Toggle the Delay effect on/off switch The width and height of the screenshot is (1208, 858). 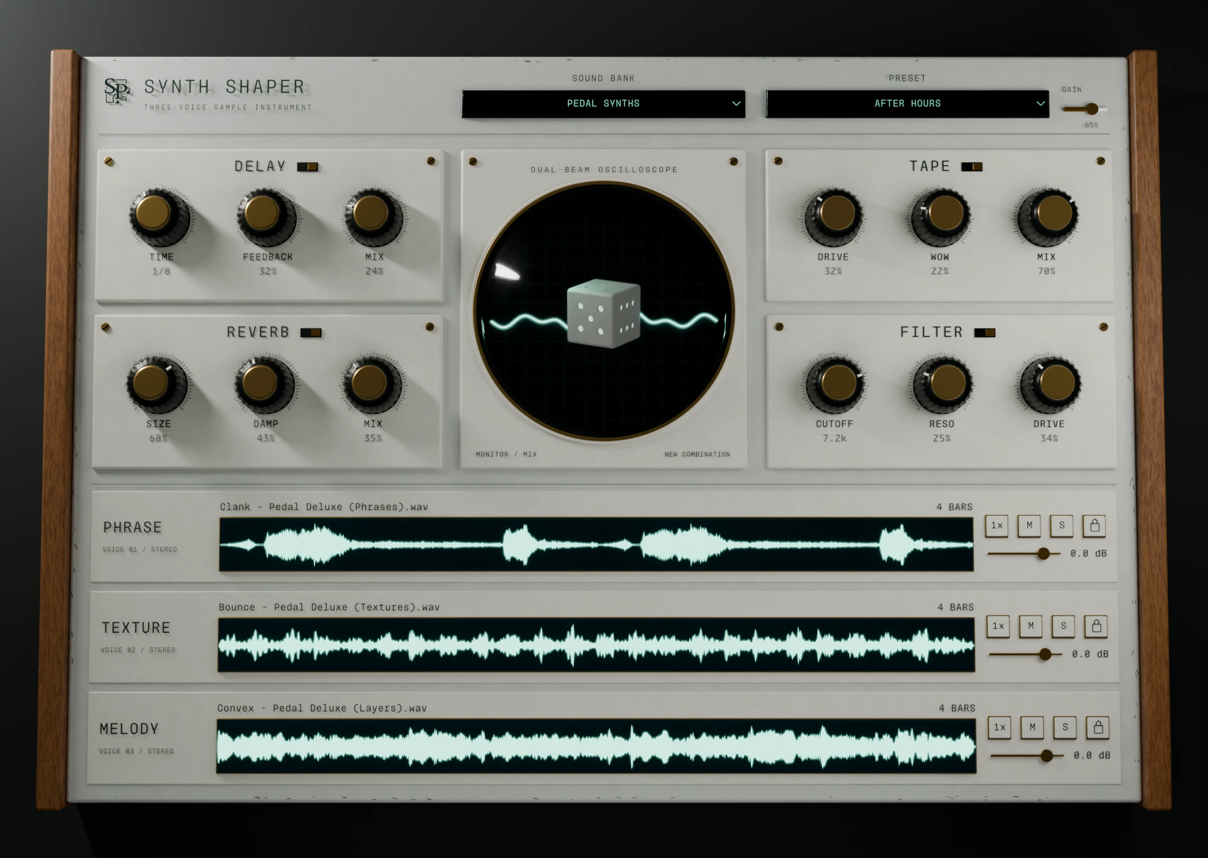coord(308,167)
